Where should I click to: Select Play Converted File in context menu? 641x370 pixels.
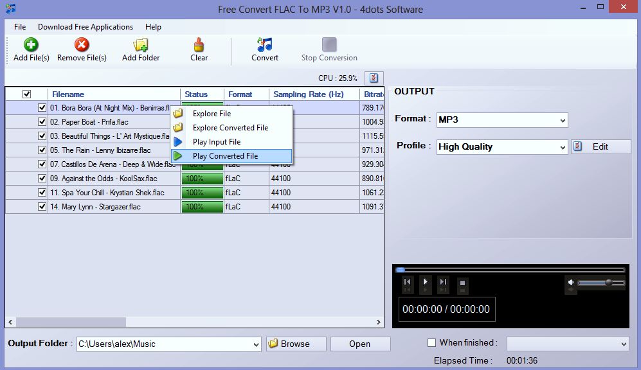coord(231,156)
